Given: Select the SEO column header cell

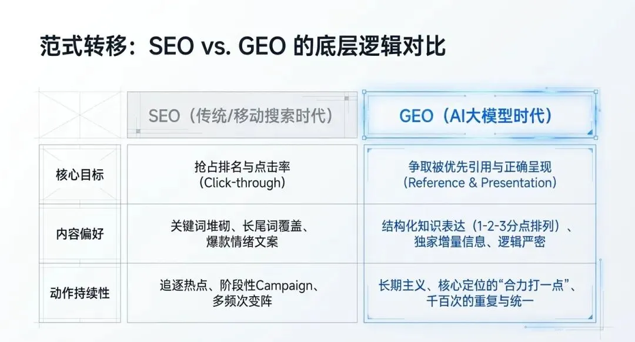Looking at the screenshot, I should [242, 115].
